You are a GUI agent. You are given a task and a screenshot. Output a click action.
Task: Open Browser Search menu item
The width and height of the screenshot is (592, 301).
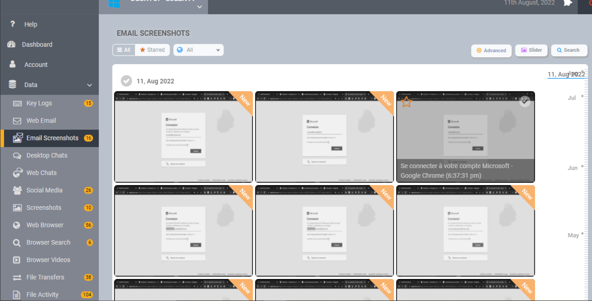49,243
